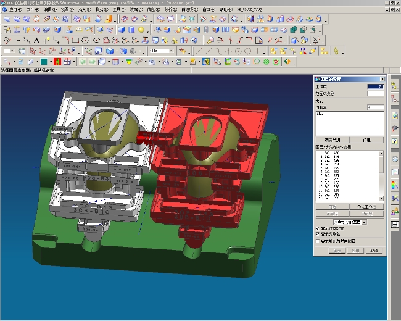This screenshot has width=401, height=321.
Task: Expand the Fit view icon dropdown arrow
Action: (109, 62)
